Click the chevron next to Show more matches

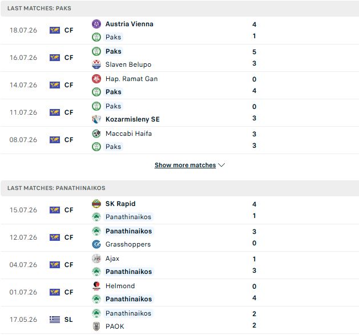point(221,165)
